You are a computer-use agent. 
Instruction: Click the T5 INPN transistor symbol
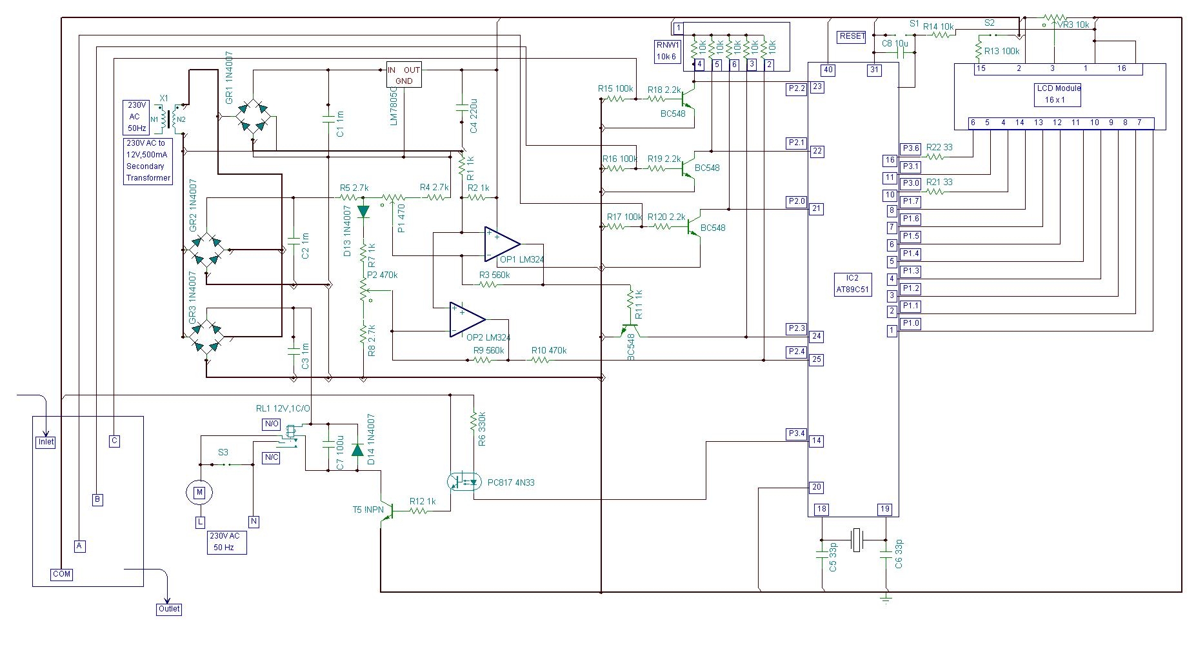tap(386, 511)
